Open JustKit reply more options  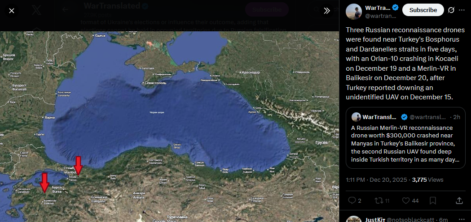[462, 220]
